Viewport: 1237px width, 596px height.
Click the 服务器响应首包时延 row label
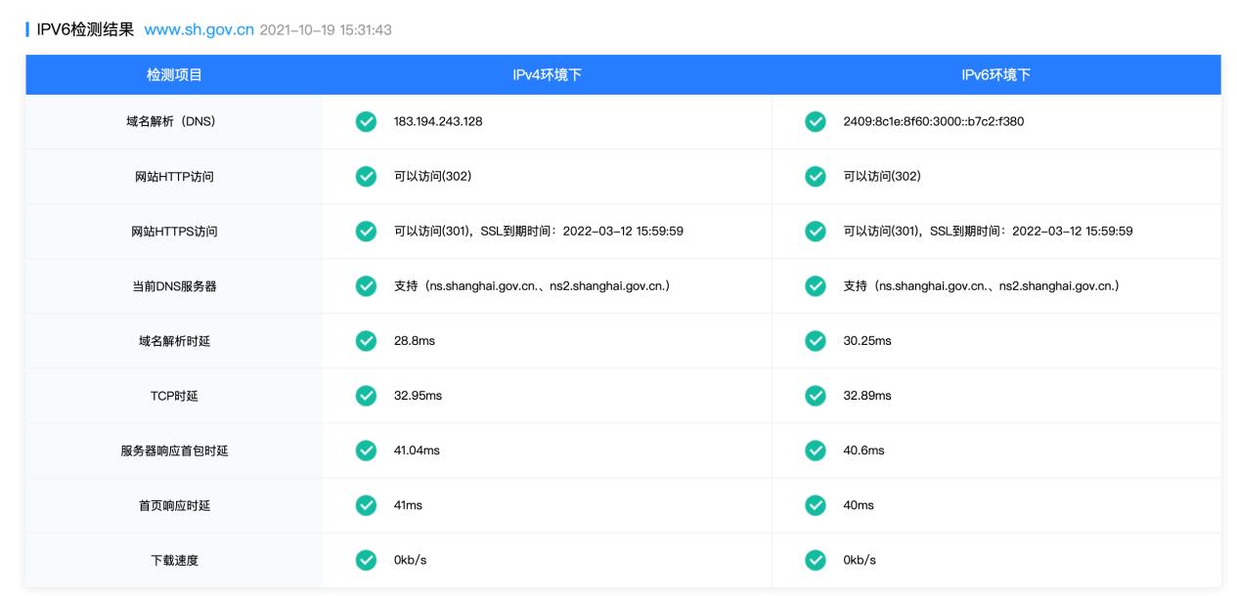tap(174, 450)
